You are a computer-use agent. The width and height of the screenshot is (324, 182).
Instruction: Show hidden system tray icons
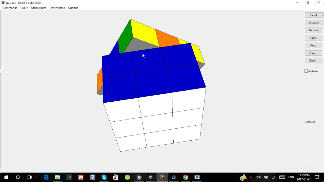coord(251,177)
